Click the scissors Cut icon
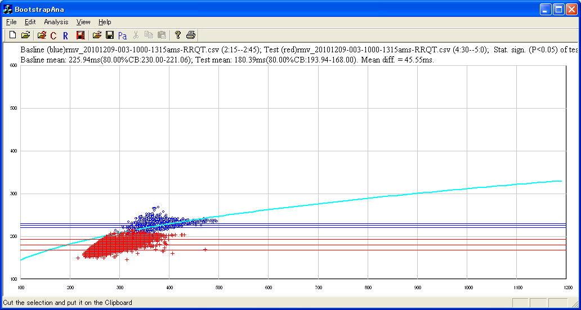The image size is (581, 310). click(x=136, y=35)
